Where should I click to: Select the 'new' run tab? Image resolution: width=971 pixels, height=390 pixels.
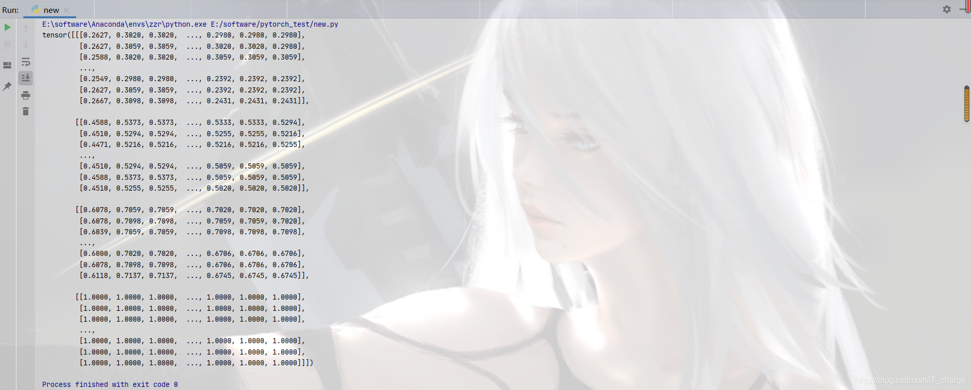click(x=50, y=10)
